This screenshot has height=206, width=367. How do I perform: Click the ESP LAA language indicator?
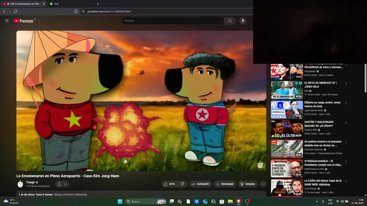[330, 201]
